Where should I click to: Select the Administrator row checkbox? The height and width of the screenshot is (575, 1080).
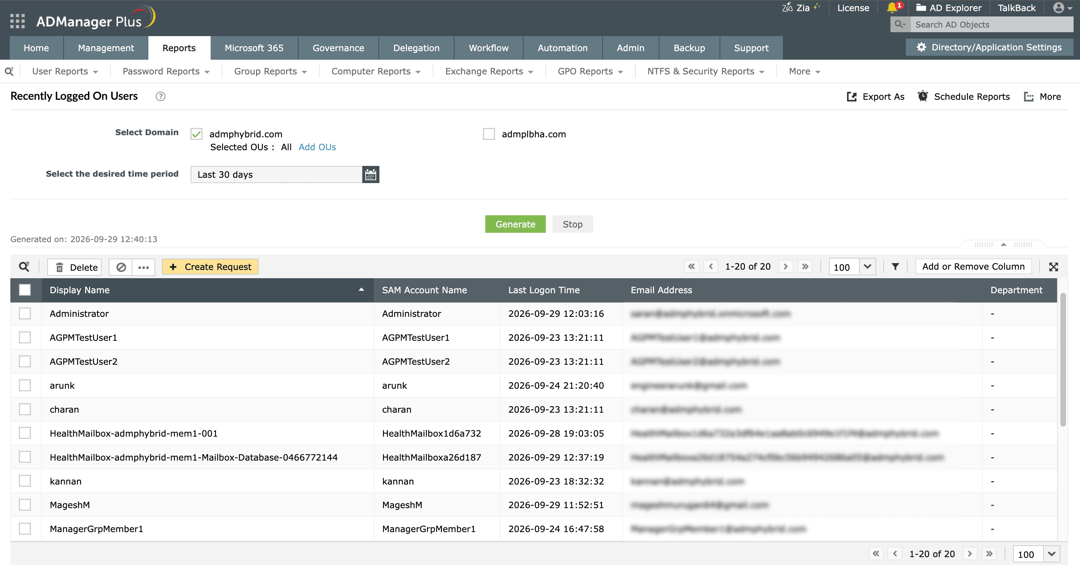pos(25,314)
